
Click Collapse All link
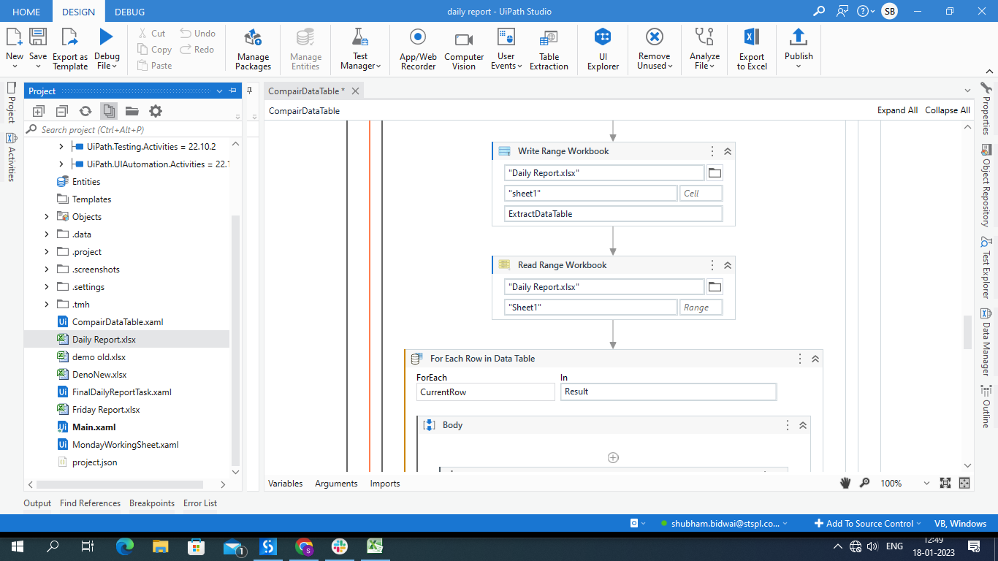pos(948,110)
